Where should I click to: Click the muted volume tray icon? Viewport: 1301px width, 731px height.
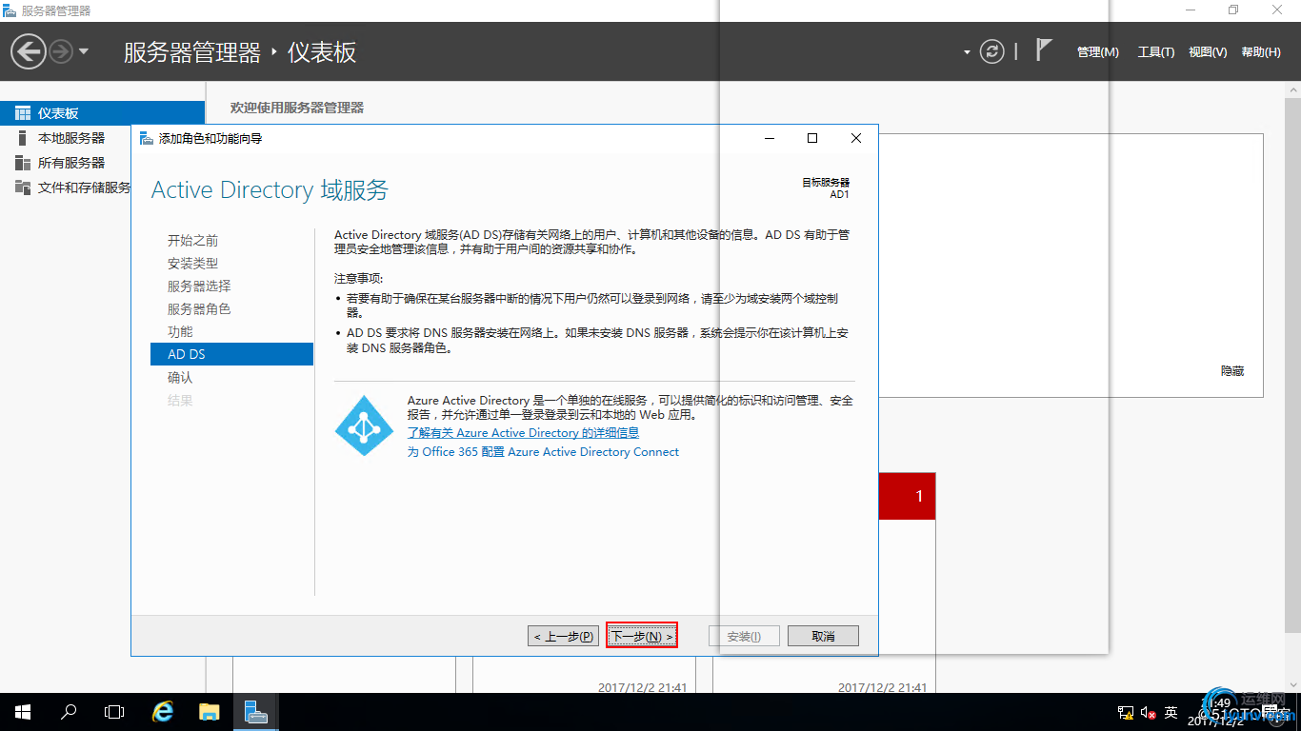click(x=1148, y=713)
